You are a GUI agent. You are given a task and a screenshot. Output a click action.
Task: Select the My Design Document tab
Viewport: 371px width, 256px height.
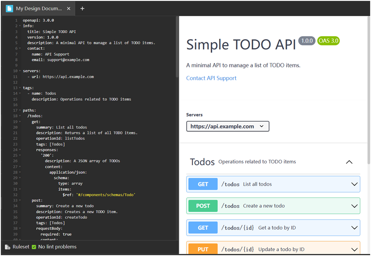[38, 9]
